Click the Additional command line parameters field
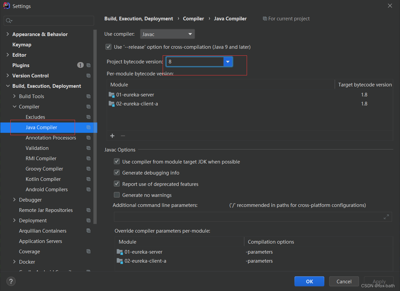Image resolution: width=400 pixels, height=291 pixels. (x=253, y=217)
